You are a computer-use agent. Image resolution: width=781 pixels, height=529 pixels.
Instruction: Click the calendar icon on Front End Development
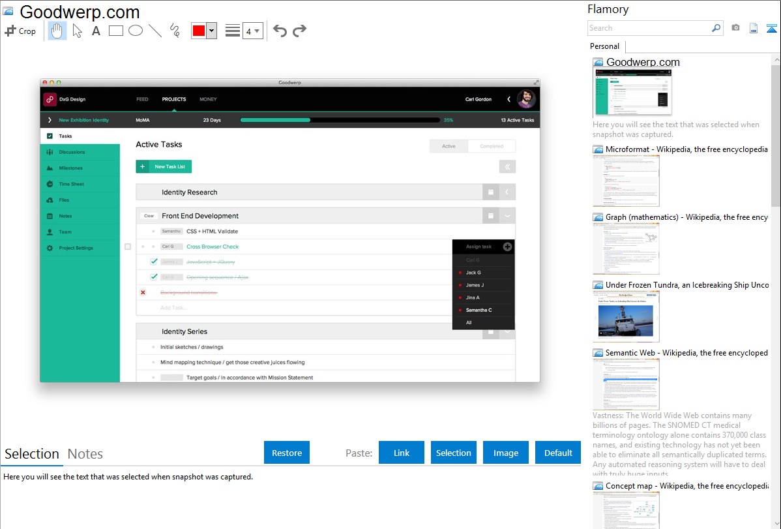(491, 216)
